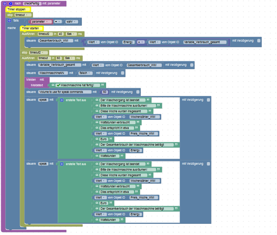Change the + arithmetic operator dropdown
Screen dimensions: 277x235
click(x=141, y=42)
